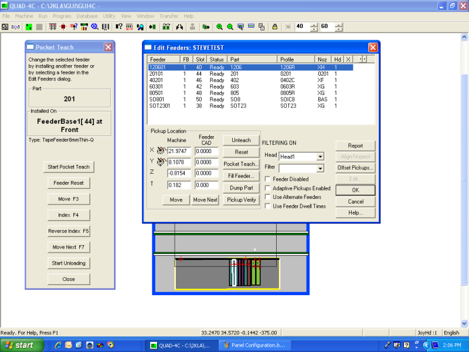The width and height of the screenshot is (469, 352).
Task: Click the zoom window toolbar icon
Action: pyautogui.click(x=240, y=27)
